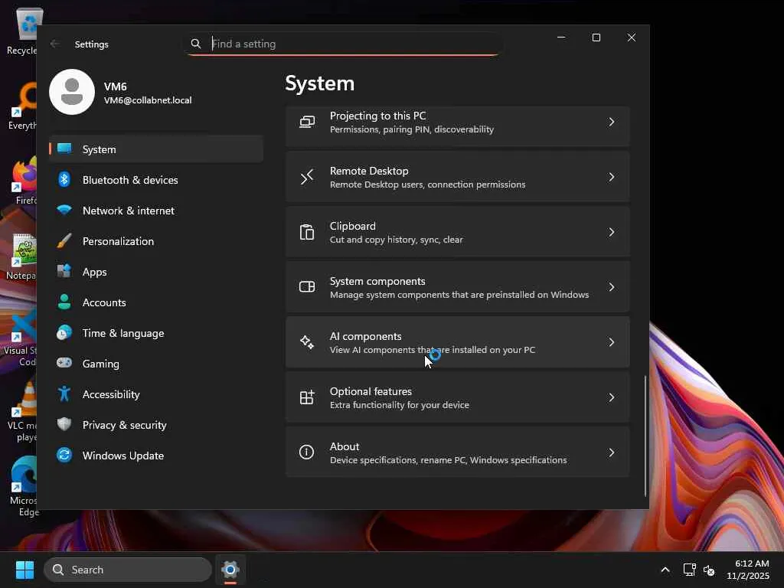Click the Accounts person icon in the sidebar
The image size is (784, 588).
pyautogui.click(x=64, y=302)
